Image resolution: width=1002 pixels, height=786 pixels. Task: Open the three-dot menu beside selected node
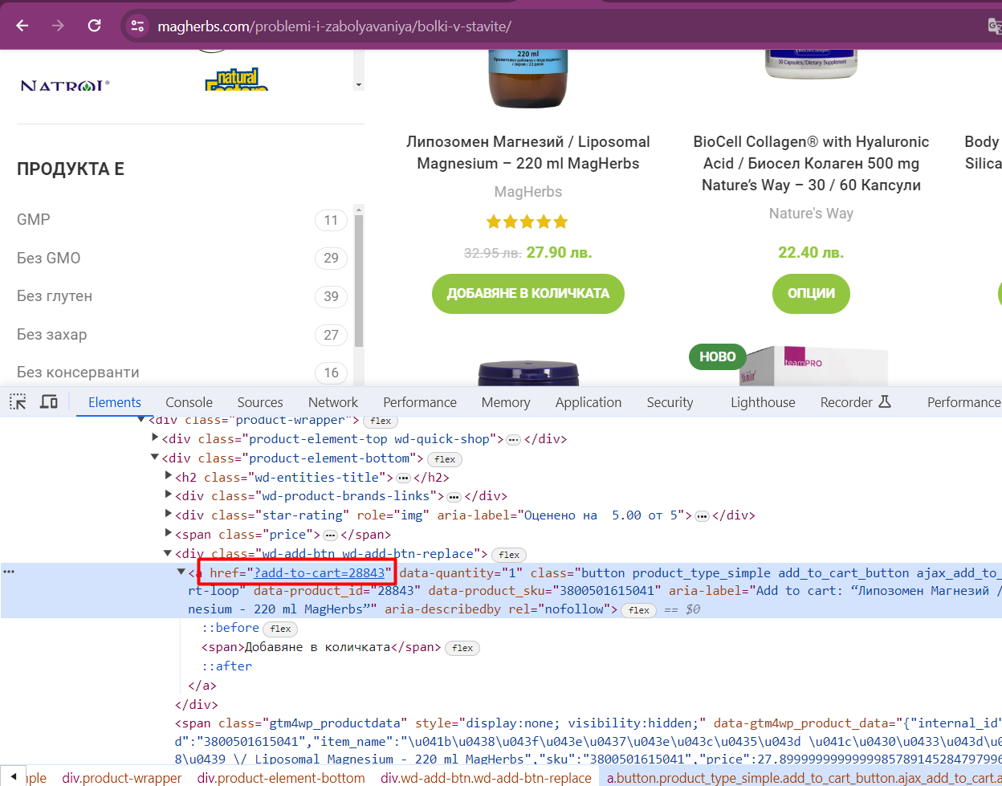pyautogui.click(x=9, y=572)
